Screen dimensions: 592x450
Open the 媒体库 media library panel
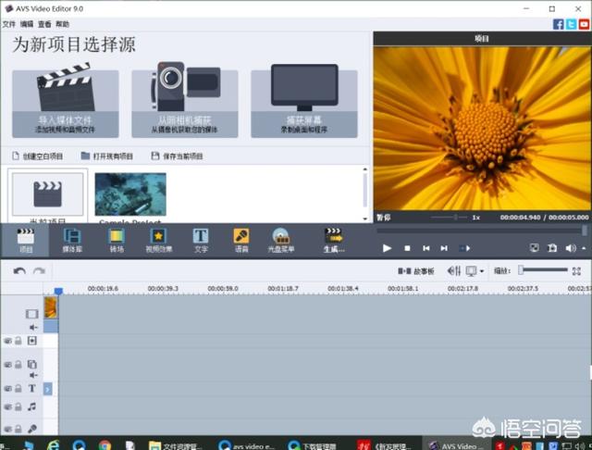click(71, 240)
